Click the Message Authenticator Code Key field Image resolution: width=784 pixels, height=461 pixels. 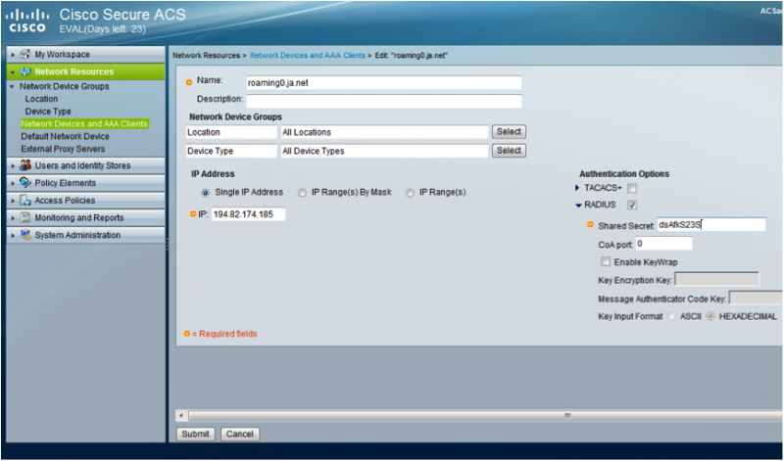pos(756,299)
